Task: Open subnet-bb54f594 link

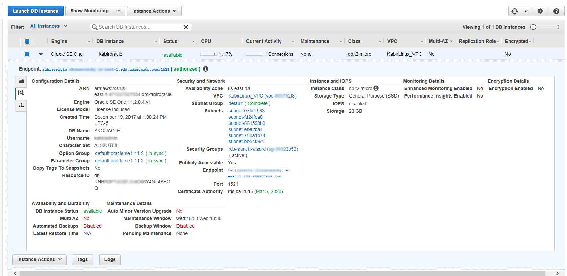Action: pyautogui.click(x=246, y=141)
